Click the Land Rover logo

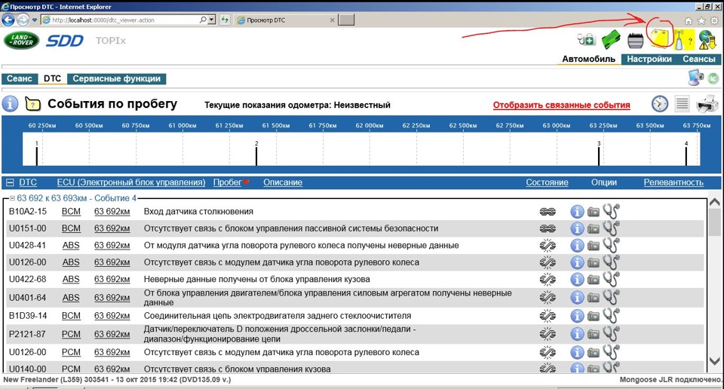click(22, 40)
